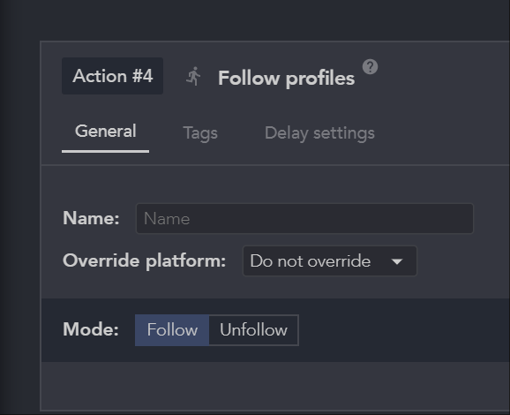Expand the dropdown via its caret arrow

tap(397, 261)
